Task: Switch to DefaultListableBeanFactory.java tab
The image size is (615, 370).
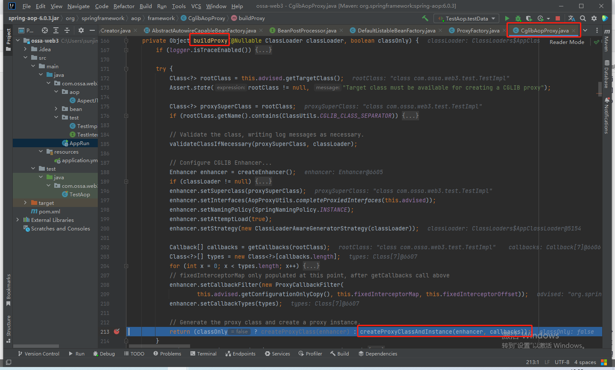Action: [396, 30]
